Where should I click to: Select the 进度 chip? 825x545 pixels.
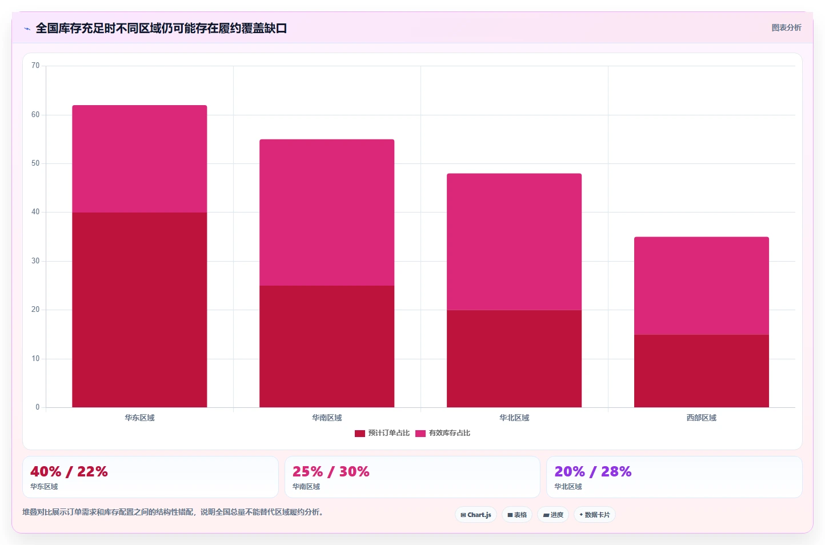(553, 515)
